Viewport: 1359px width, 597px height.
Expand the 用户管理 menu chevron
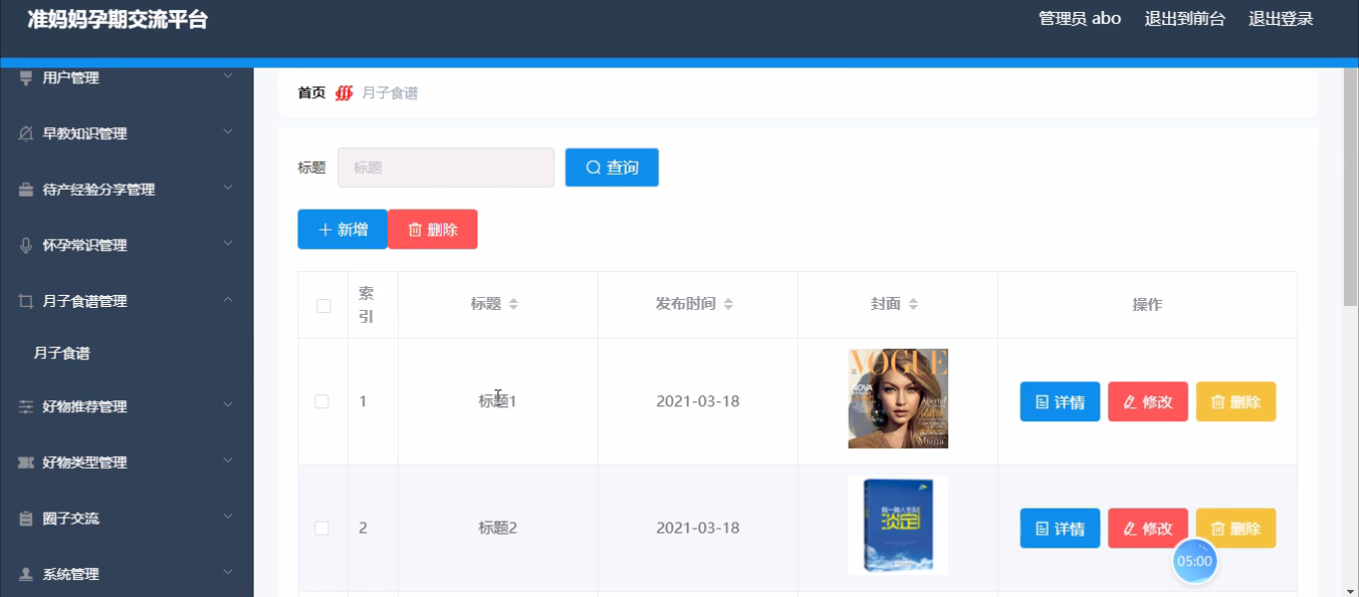(x=228, y=76)
